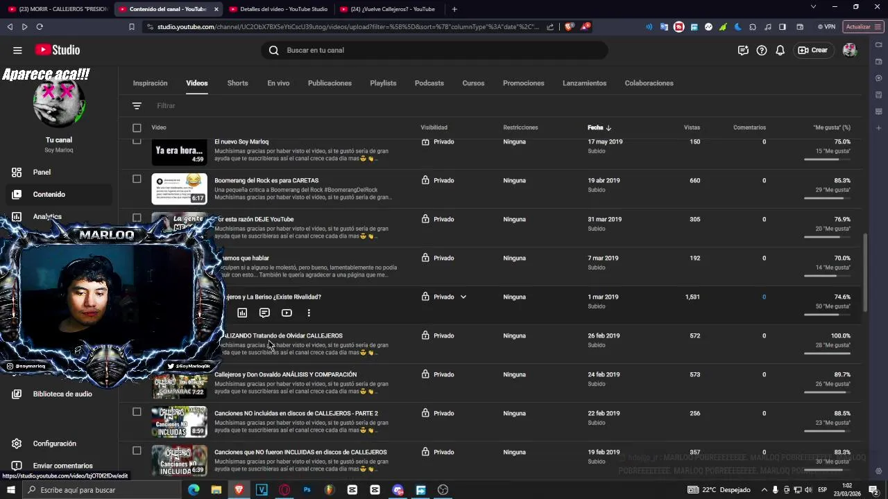
Task: Click the page vertical scrollbar thumb
Action: coord(864,273)
